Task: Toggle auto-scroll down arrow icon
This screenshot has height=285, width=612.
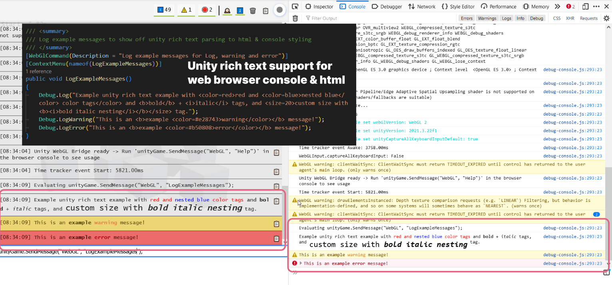Action: click(x=240, y=11)
